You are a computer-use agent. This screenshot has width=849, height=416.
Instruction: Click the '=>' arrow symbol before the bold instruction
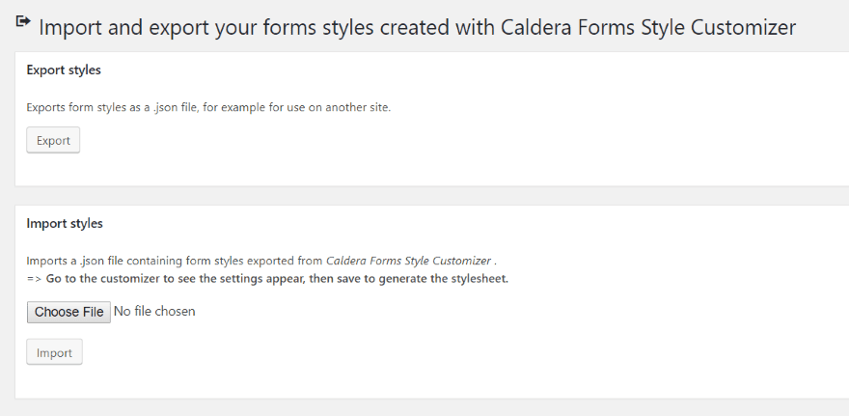[34, 279]
